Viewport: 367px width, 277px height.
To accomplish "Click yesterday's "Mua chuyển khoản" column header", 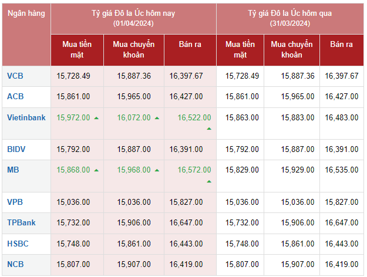I will [291, 49].
